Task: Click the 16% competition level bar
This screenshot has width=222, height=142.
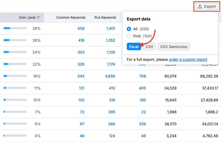Action: click(x=15, y=76)
